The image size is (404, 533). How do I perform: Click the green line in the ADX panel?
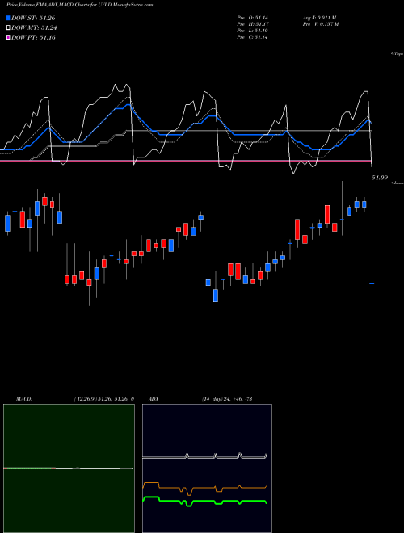[x=205, y=501]
